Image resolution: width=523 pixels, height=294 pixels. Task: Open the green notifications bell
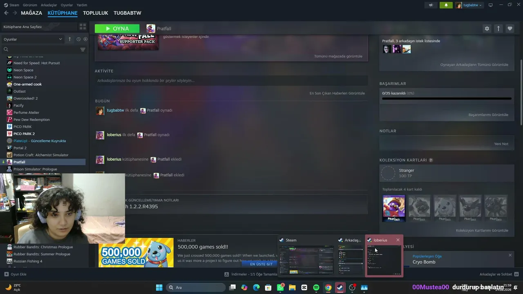pyautogui.click(x=446, y=5)
